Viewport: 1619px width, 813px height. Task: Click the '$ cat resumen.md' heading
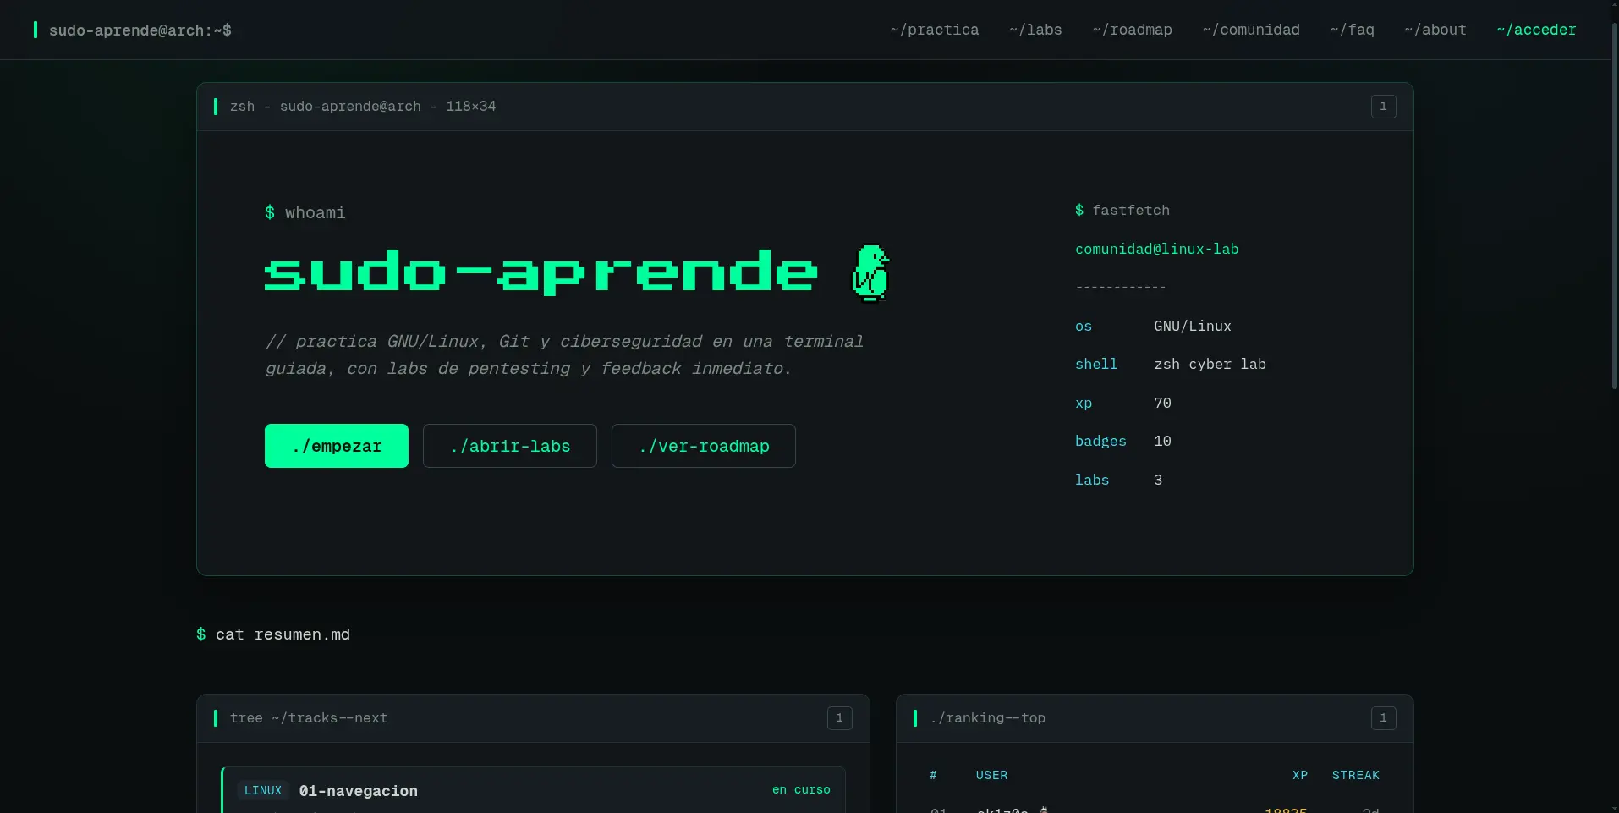tap(273, 634)
